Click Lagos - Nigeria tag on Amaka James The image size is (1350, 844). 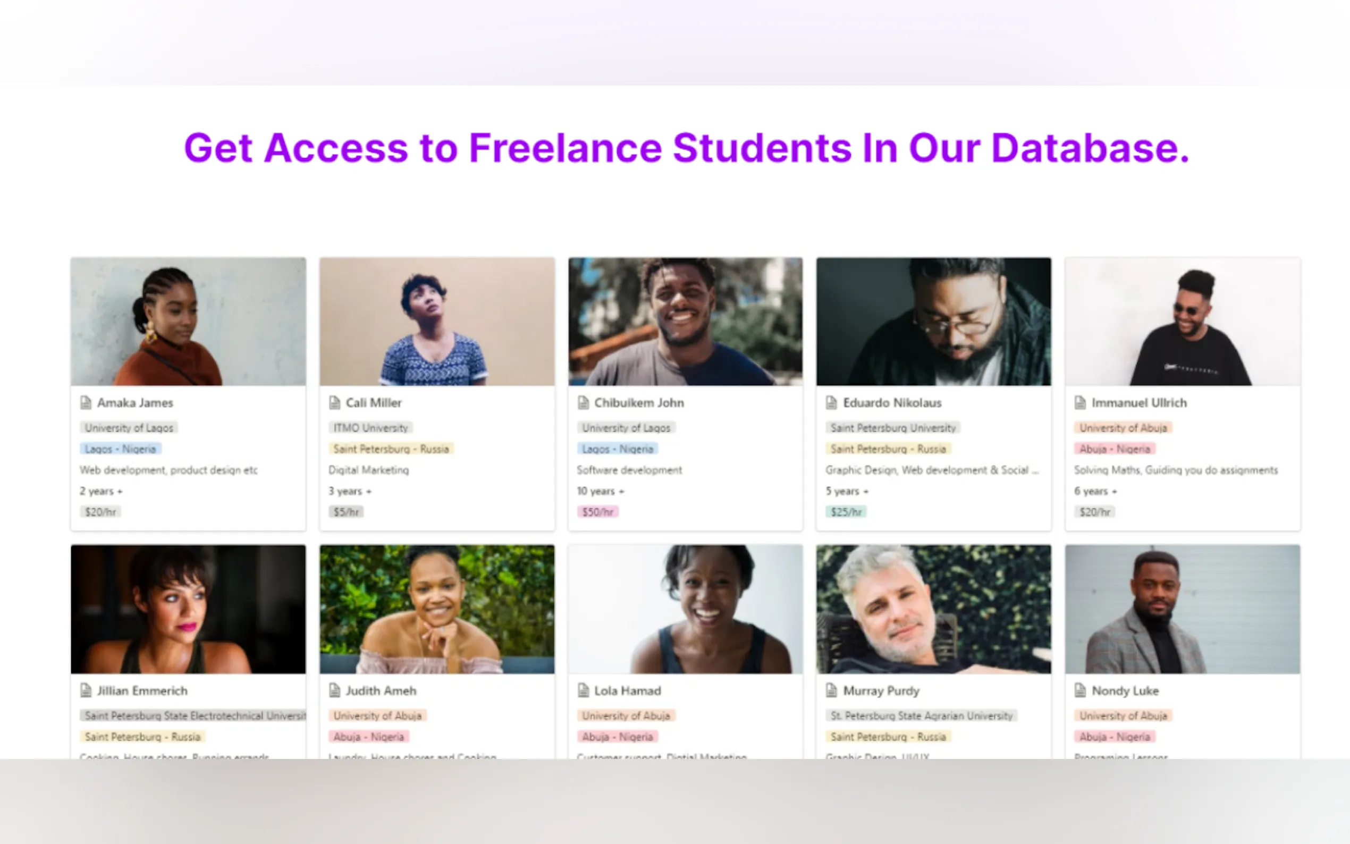point(121,449)
